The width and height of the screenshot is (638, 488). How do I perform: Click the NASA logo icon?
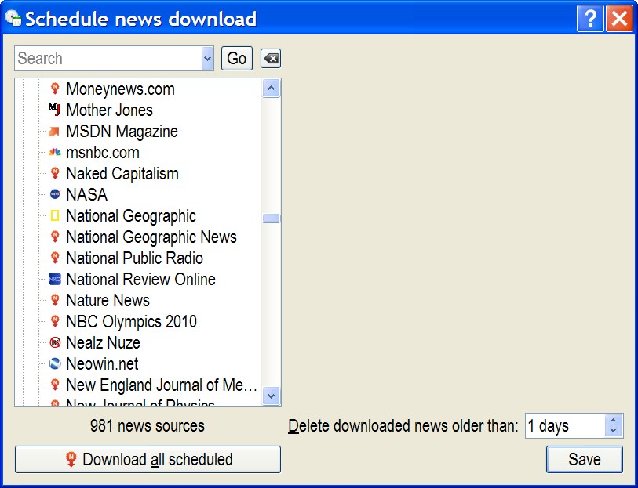(55, 194)
